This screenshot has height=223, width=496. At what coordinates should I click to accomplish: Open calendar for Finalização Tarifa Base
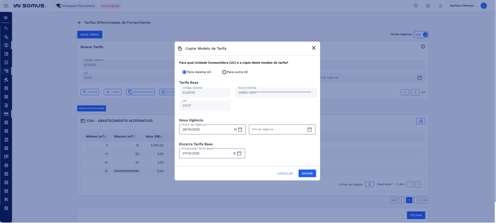(239, 153)
